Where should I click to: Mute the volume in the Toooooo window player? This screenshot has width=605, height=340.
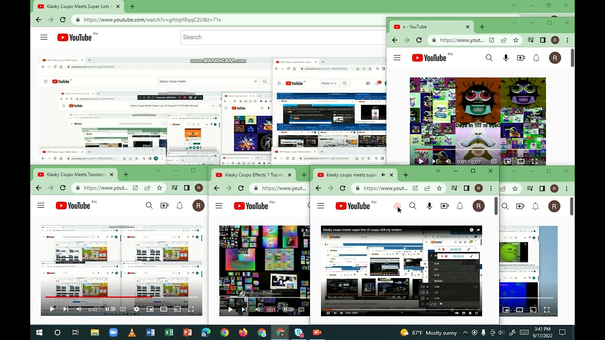click(79, 309)
